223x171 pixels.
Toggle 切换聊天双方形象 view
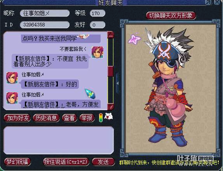pos(171,16)
